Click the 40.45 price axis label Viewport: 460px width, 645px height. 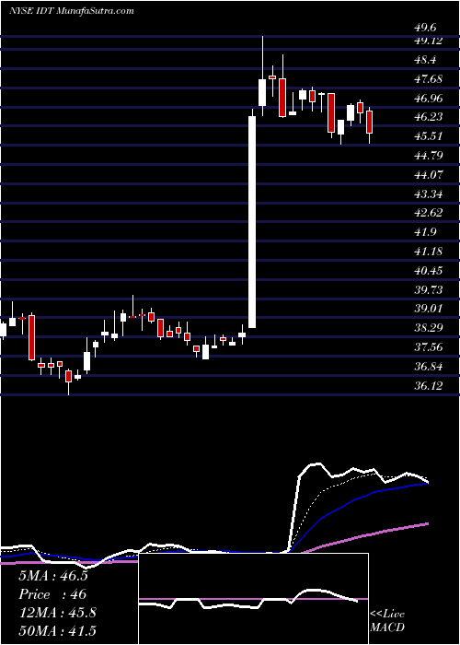pos(429,270)
